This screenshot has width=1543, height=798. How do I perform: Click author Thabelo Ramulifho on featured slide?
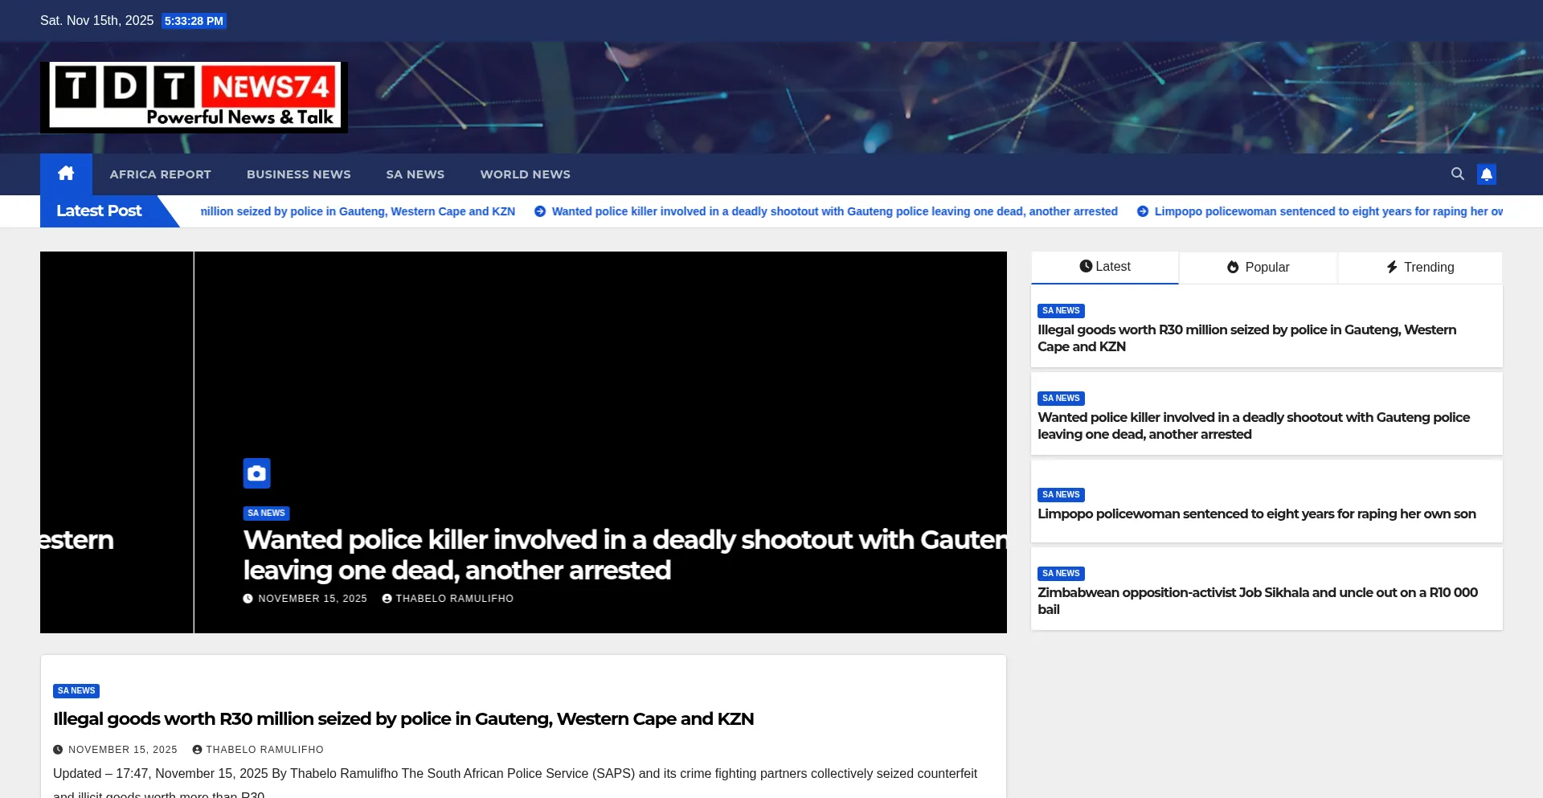[x=454, y=599]
